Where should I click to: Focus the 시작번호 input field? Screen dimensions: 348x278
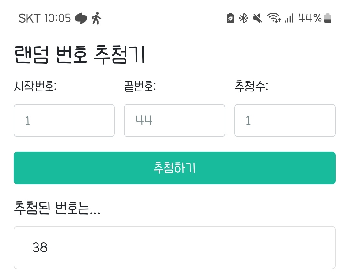[x=64, y=121]
